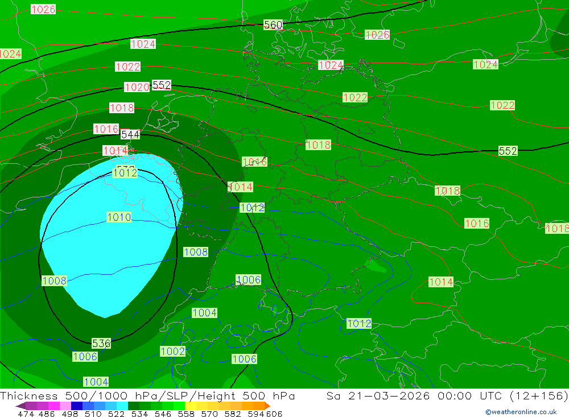Click the magenta swatch above the 486 label
The height and width of the screenshot is (417, 569).
click(53, 406)
